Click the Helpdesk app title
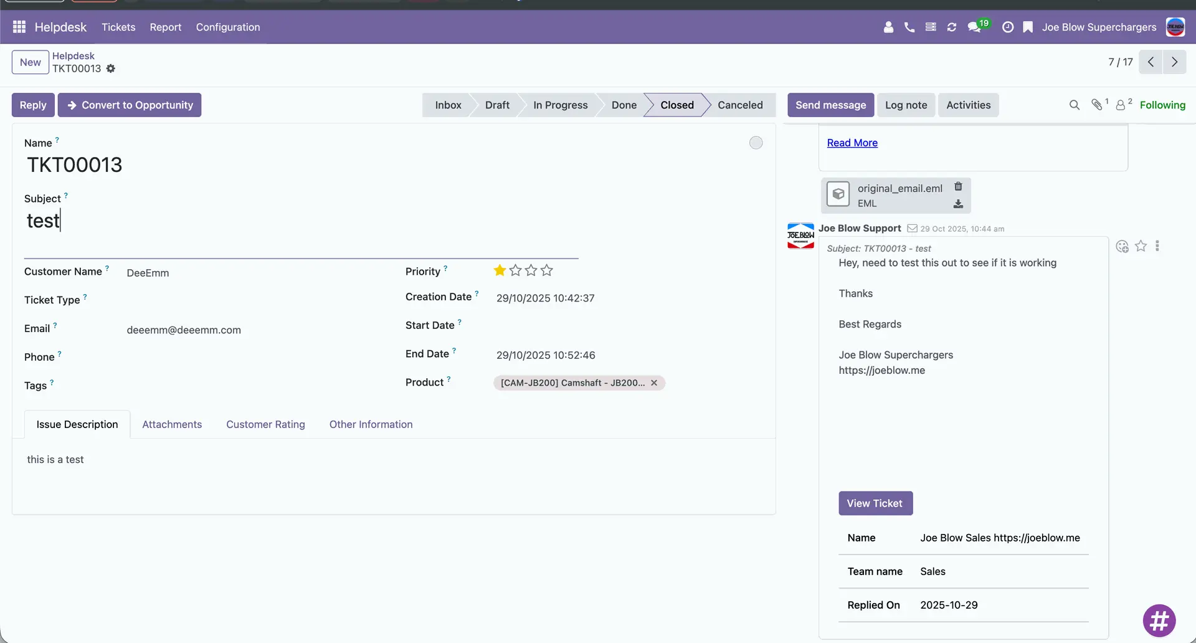1196x643 pixels. [60, 27]
